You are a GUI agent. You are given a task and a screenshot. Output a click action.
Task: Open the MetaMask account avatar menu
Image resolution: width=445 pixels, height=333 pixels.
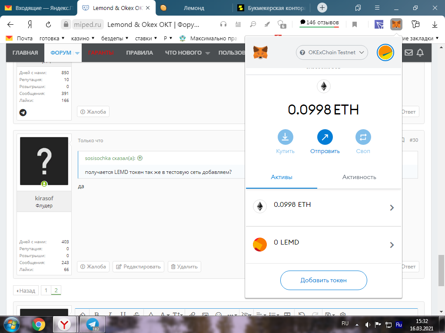tap(385, 52)
